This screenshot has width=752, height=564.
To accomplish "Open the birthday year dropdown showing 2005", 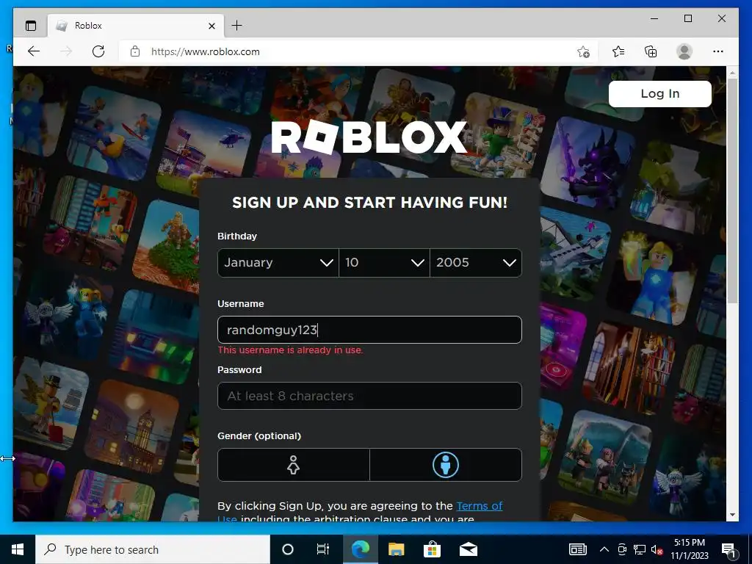I will [x=476, y=263].
